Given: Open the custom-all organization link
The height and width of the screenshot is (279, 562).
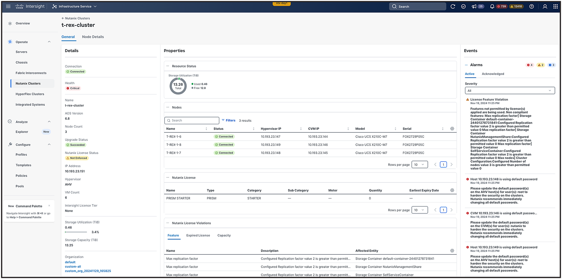Looking at the screenshot, I should pyautogui.click(x=73, y=267).
